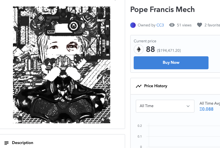Click the 88 ETH current price value
Image resolution: width=220 pixels, height=148 pixels.
click(150, 49)
